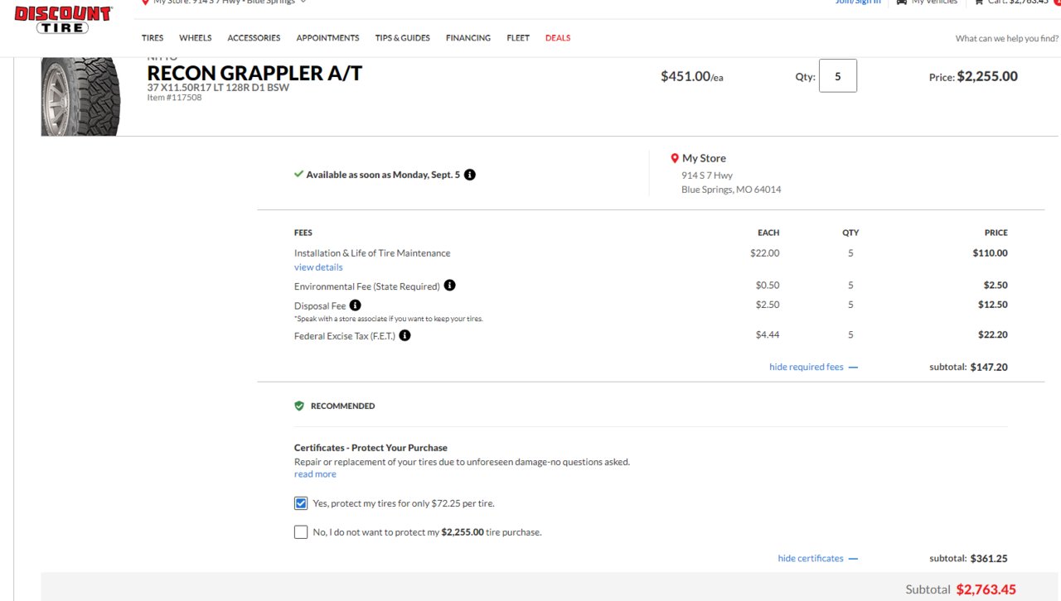This screenshot has width=1061, height=601.
Task: Click 'Blue Springs, MO 64014' text
Action: 731,190
